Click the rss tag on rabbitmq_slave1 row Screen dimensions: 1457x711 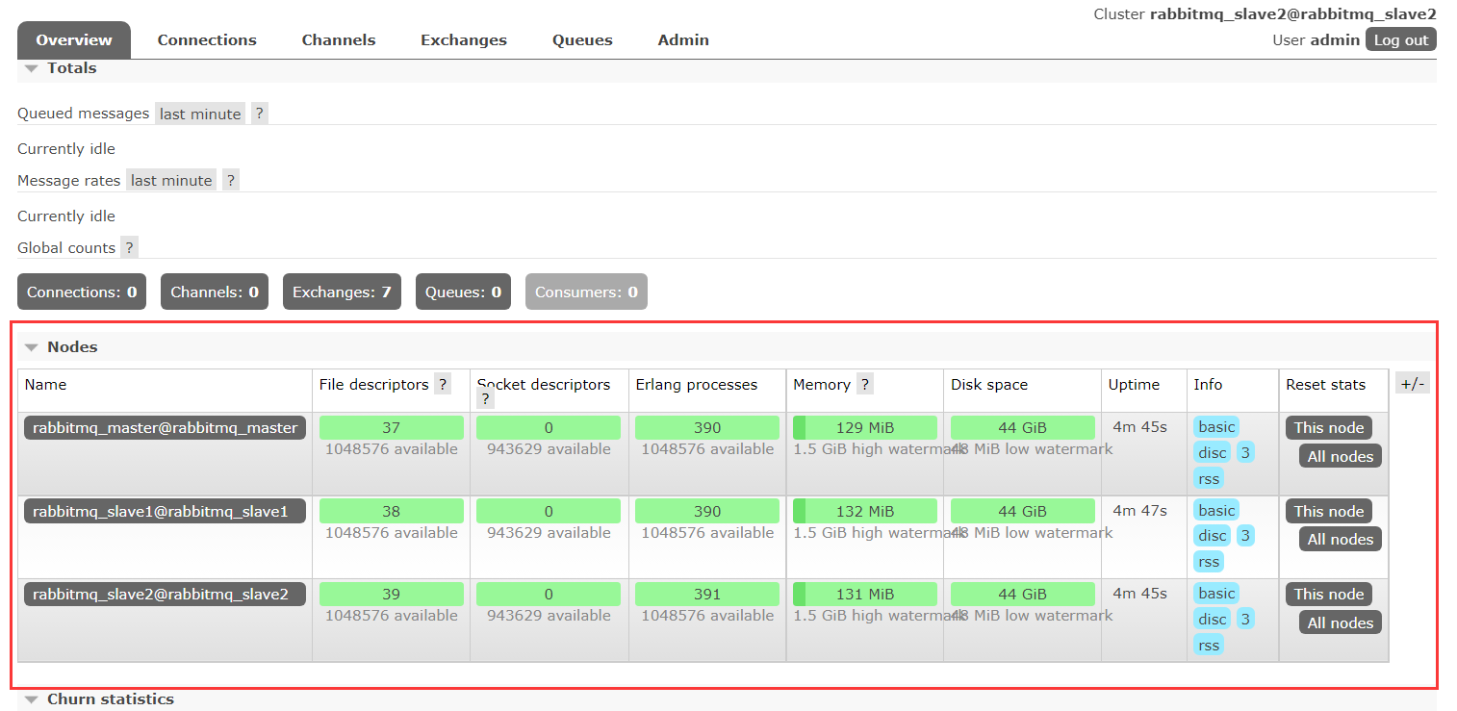coord(1209,561)
